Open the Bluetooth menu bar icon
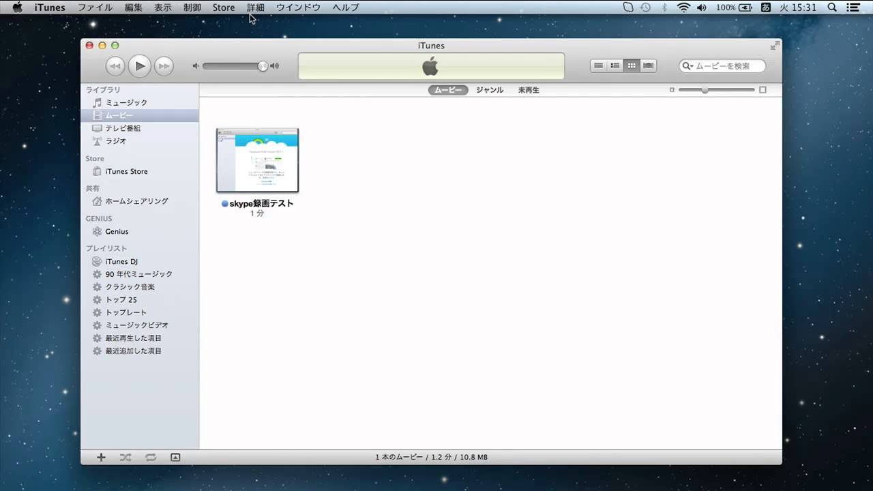 coord(664,8)
